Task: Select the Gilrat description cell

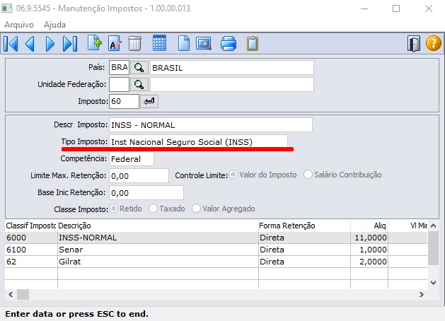Action: click(158, 262)
